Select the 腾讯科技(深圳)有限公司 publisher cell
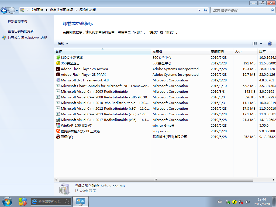This screenshot has height=207, width=276. (x=170, y=137)
